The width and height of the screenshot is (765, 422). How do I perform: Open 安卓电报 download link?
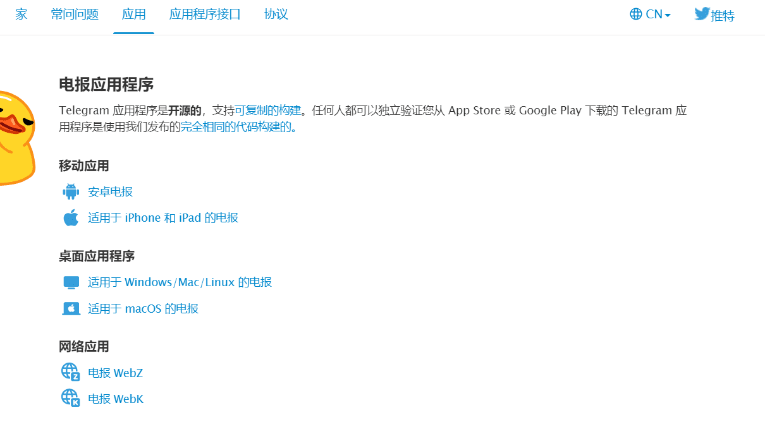click(111, 191)
